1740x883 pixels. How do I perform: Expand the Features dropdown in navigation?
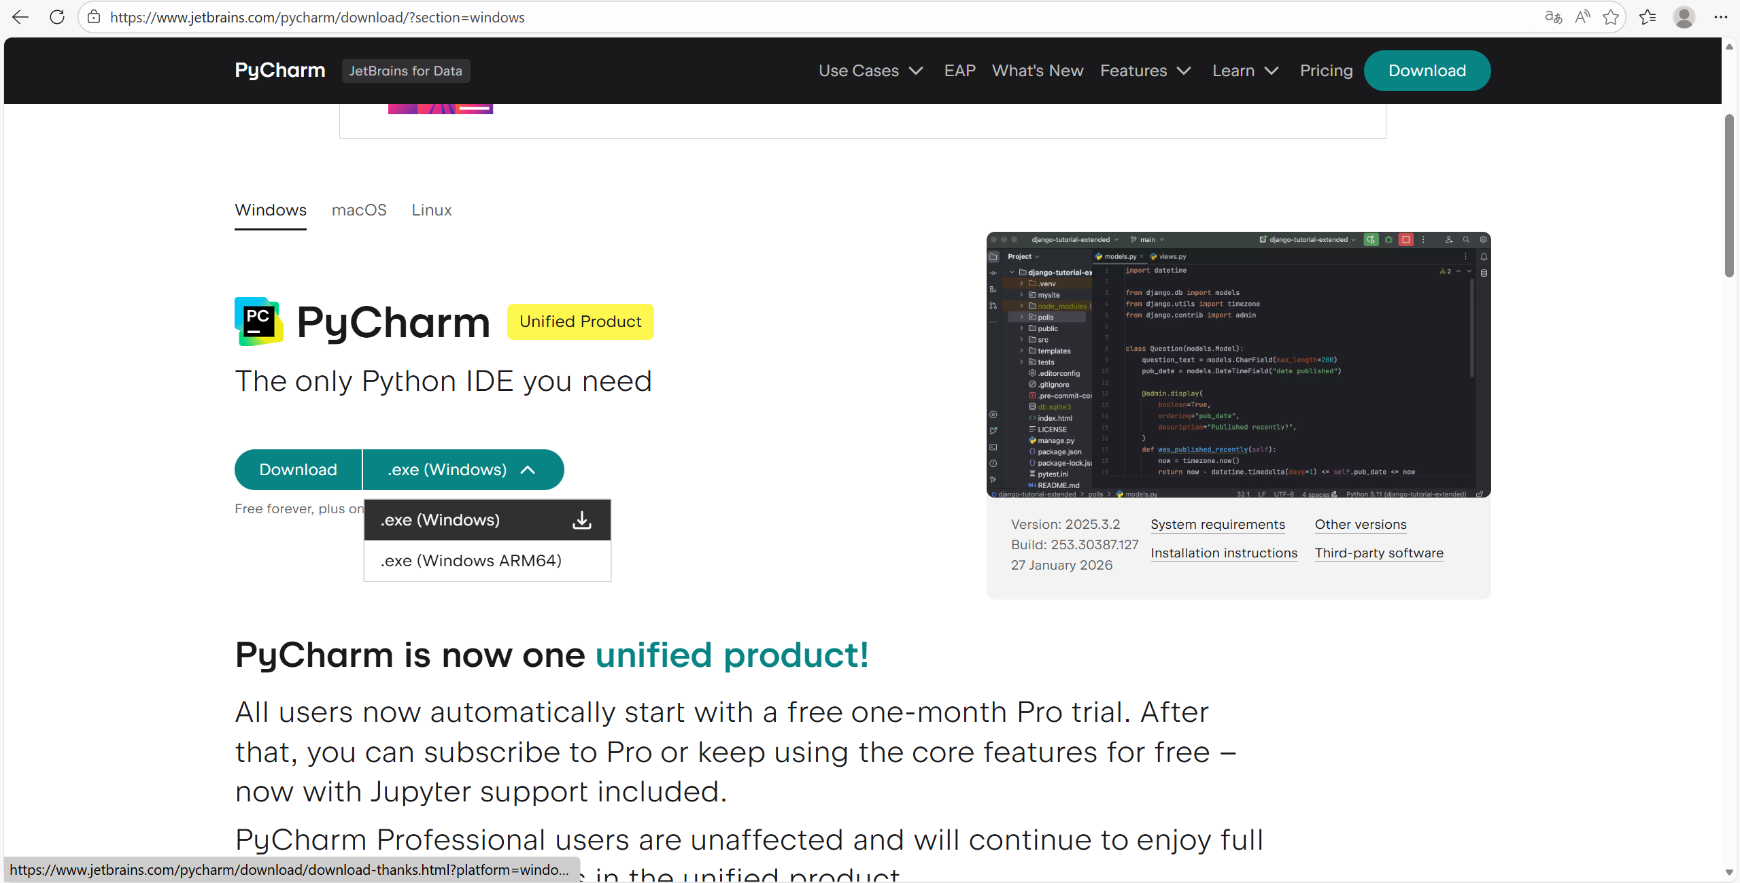(1145, 71)
